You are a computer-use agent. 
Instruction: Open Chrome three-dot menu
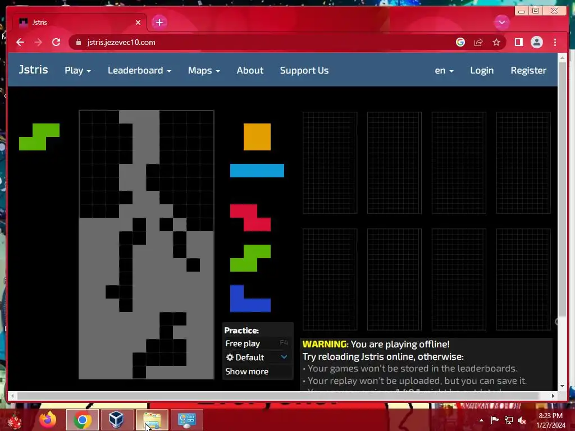click(x=555, y=42)
